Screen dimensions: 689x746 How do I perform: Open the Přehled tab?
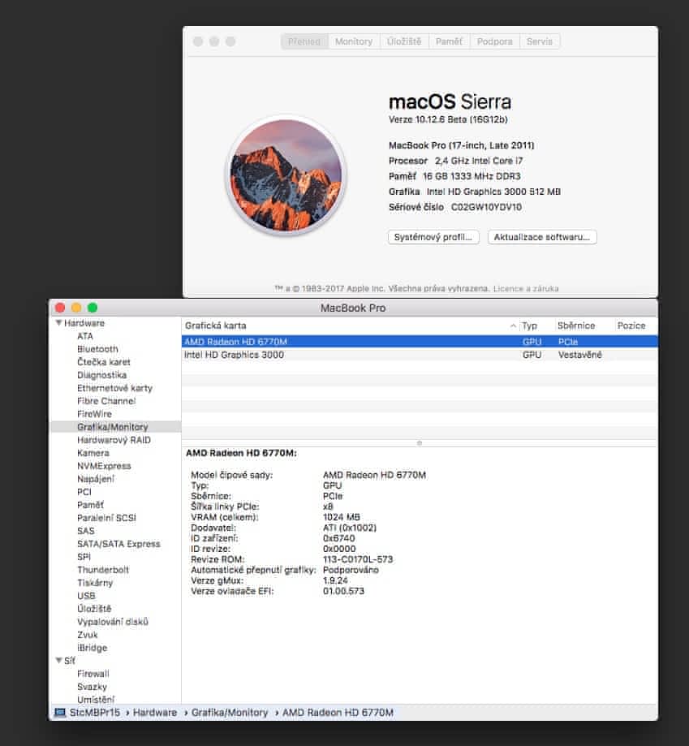pos(304,41)
